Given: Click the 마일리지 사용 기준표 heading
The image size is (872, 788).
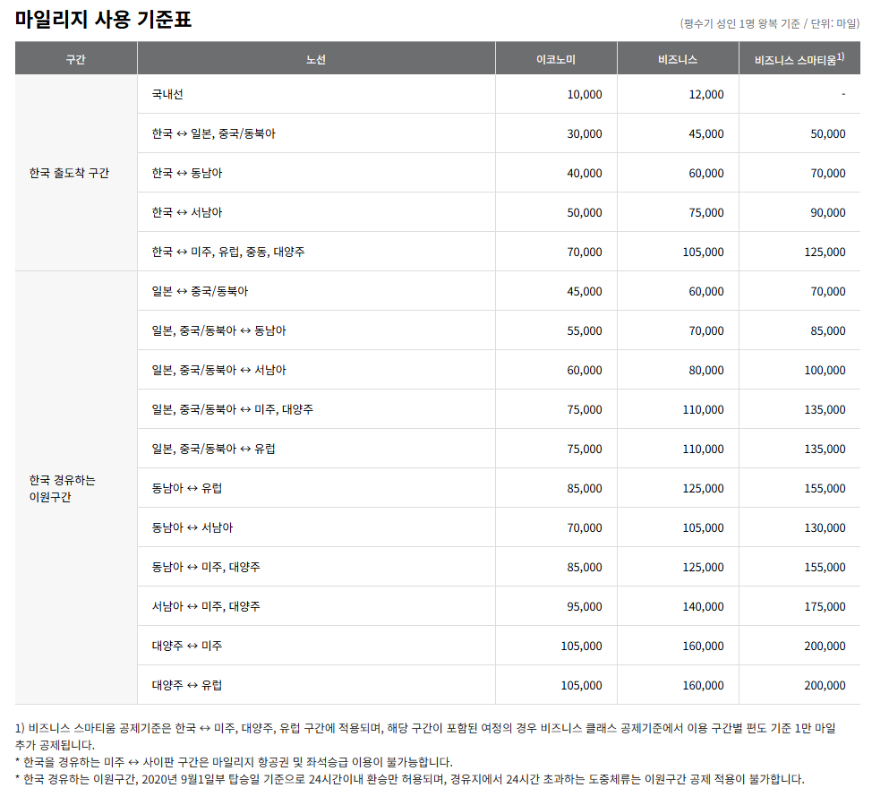Looking at the screenshot, I should click(x=104, y=20).
